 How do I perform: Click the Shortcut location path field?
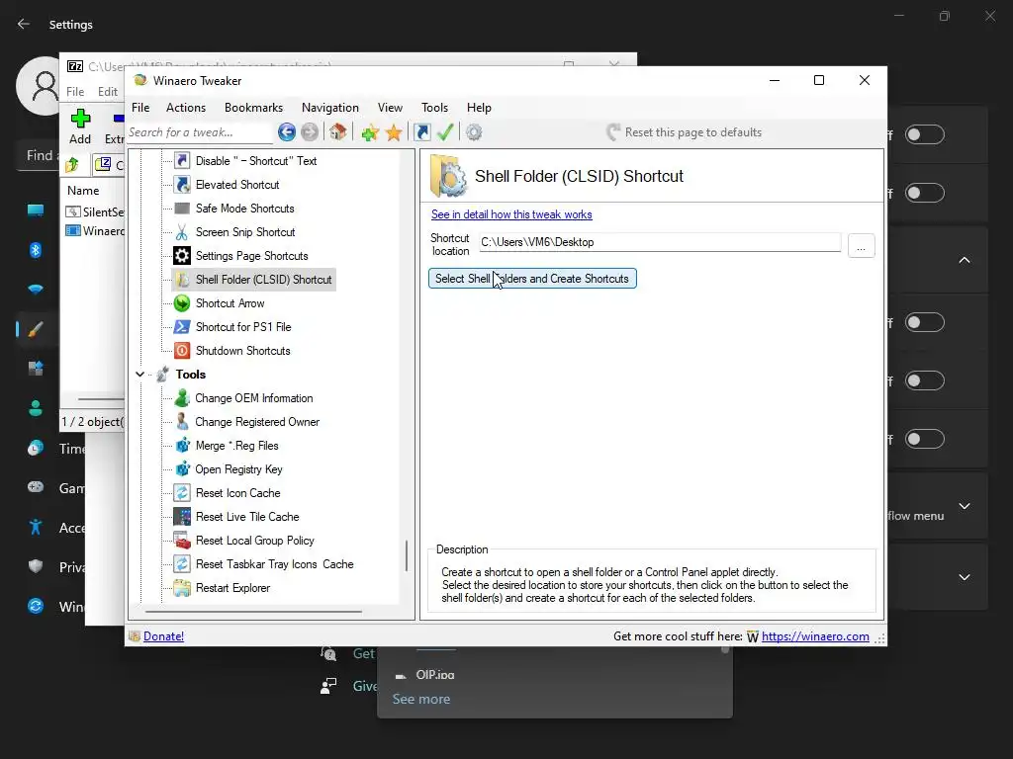click(660, 242)
